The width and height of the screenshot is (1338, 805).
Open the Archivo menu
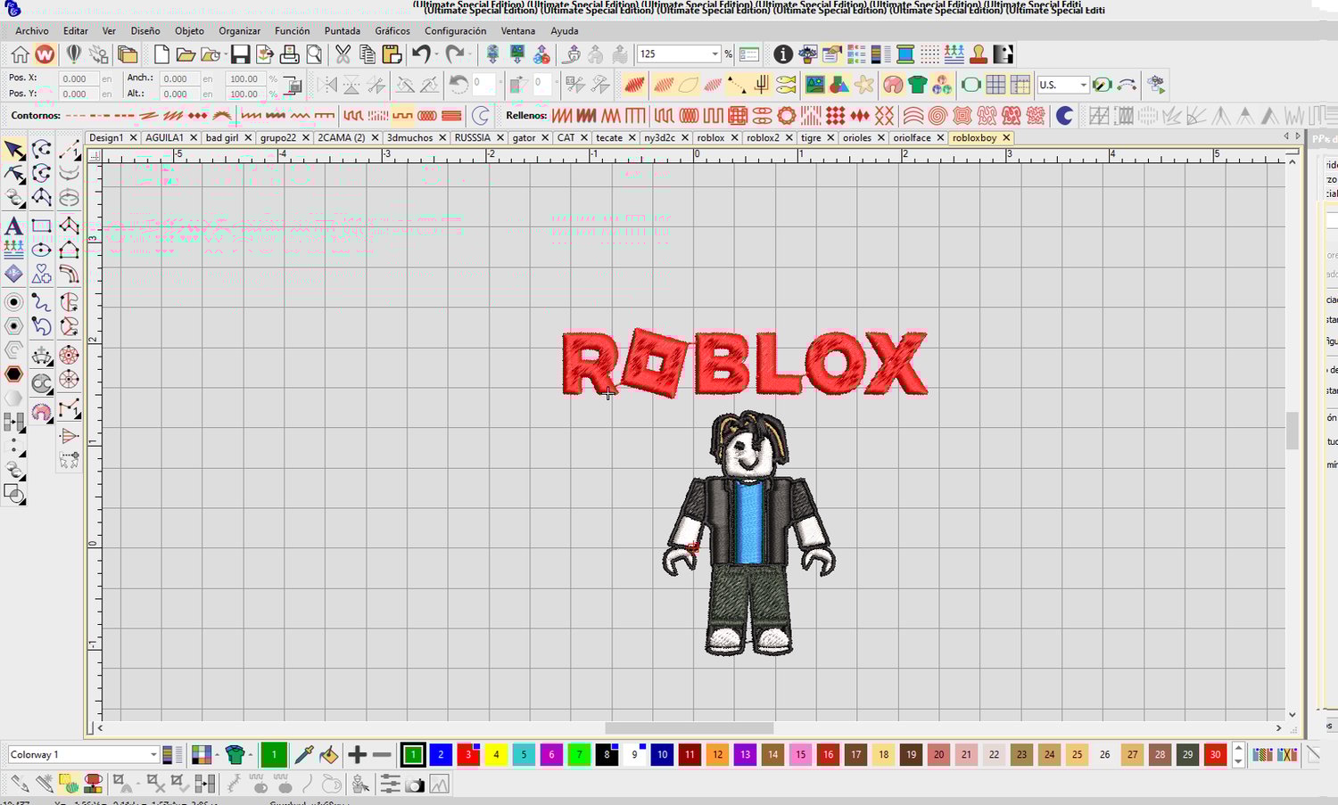[x=32, y=30]
